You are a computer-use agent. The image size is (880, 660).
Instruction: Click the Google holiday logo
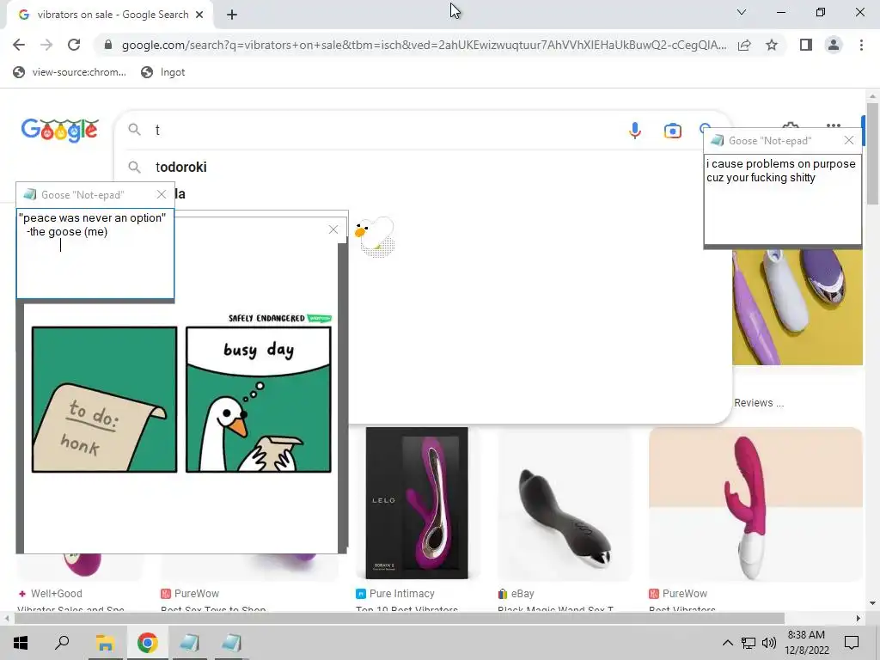tap(59, 131)
